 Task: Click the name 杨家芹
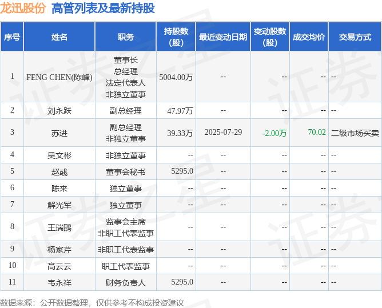(x=59, y=250)
